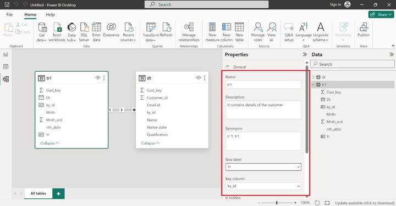Viewport: 396px width, 206px height.
Task: Click Sign in
Action: (335, 4)
